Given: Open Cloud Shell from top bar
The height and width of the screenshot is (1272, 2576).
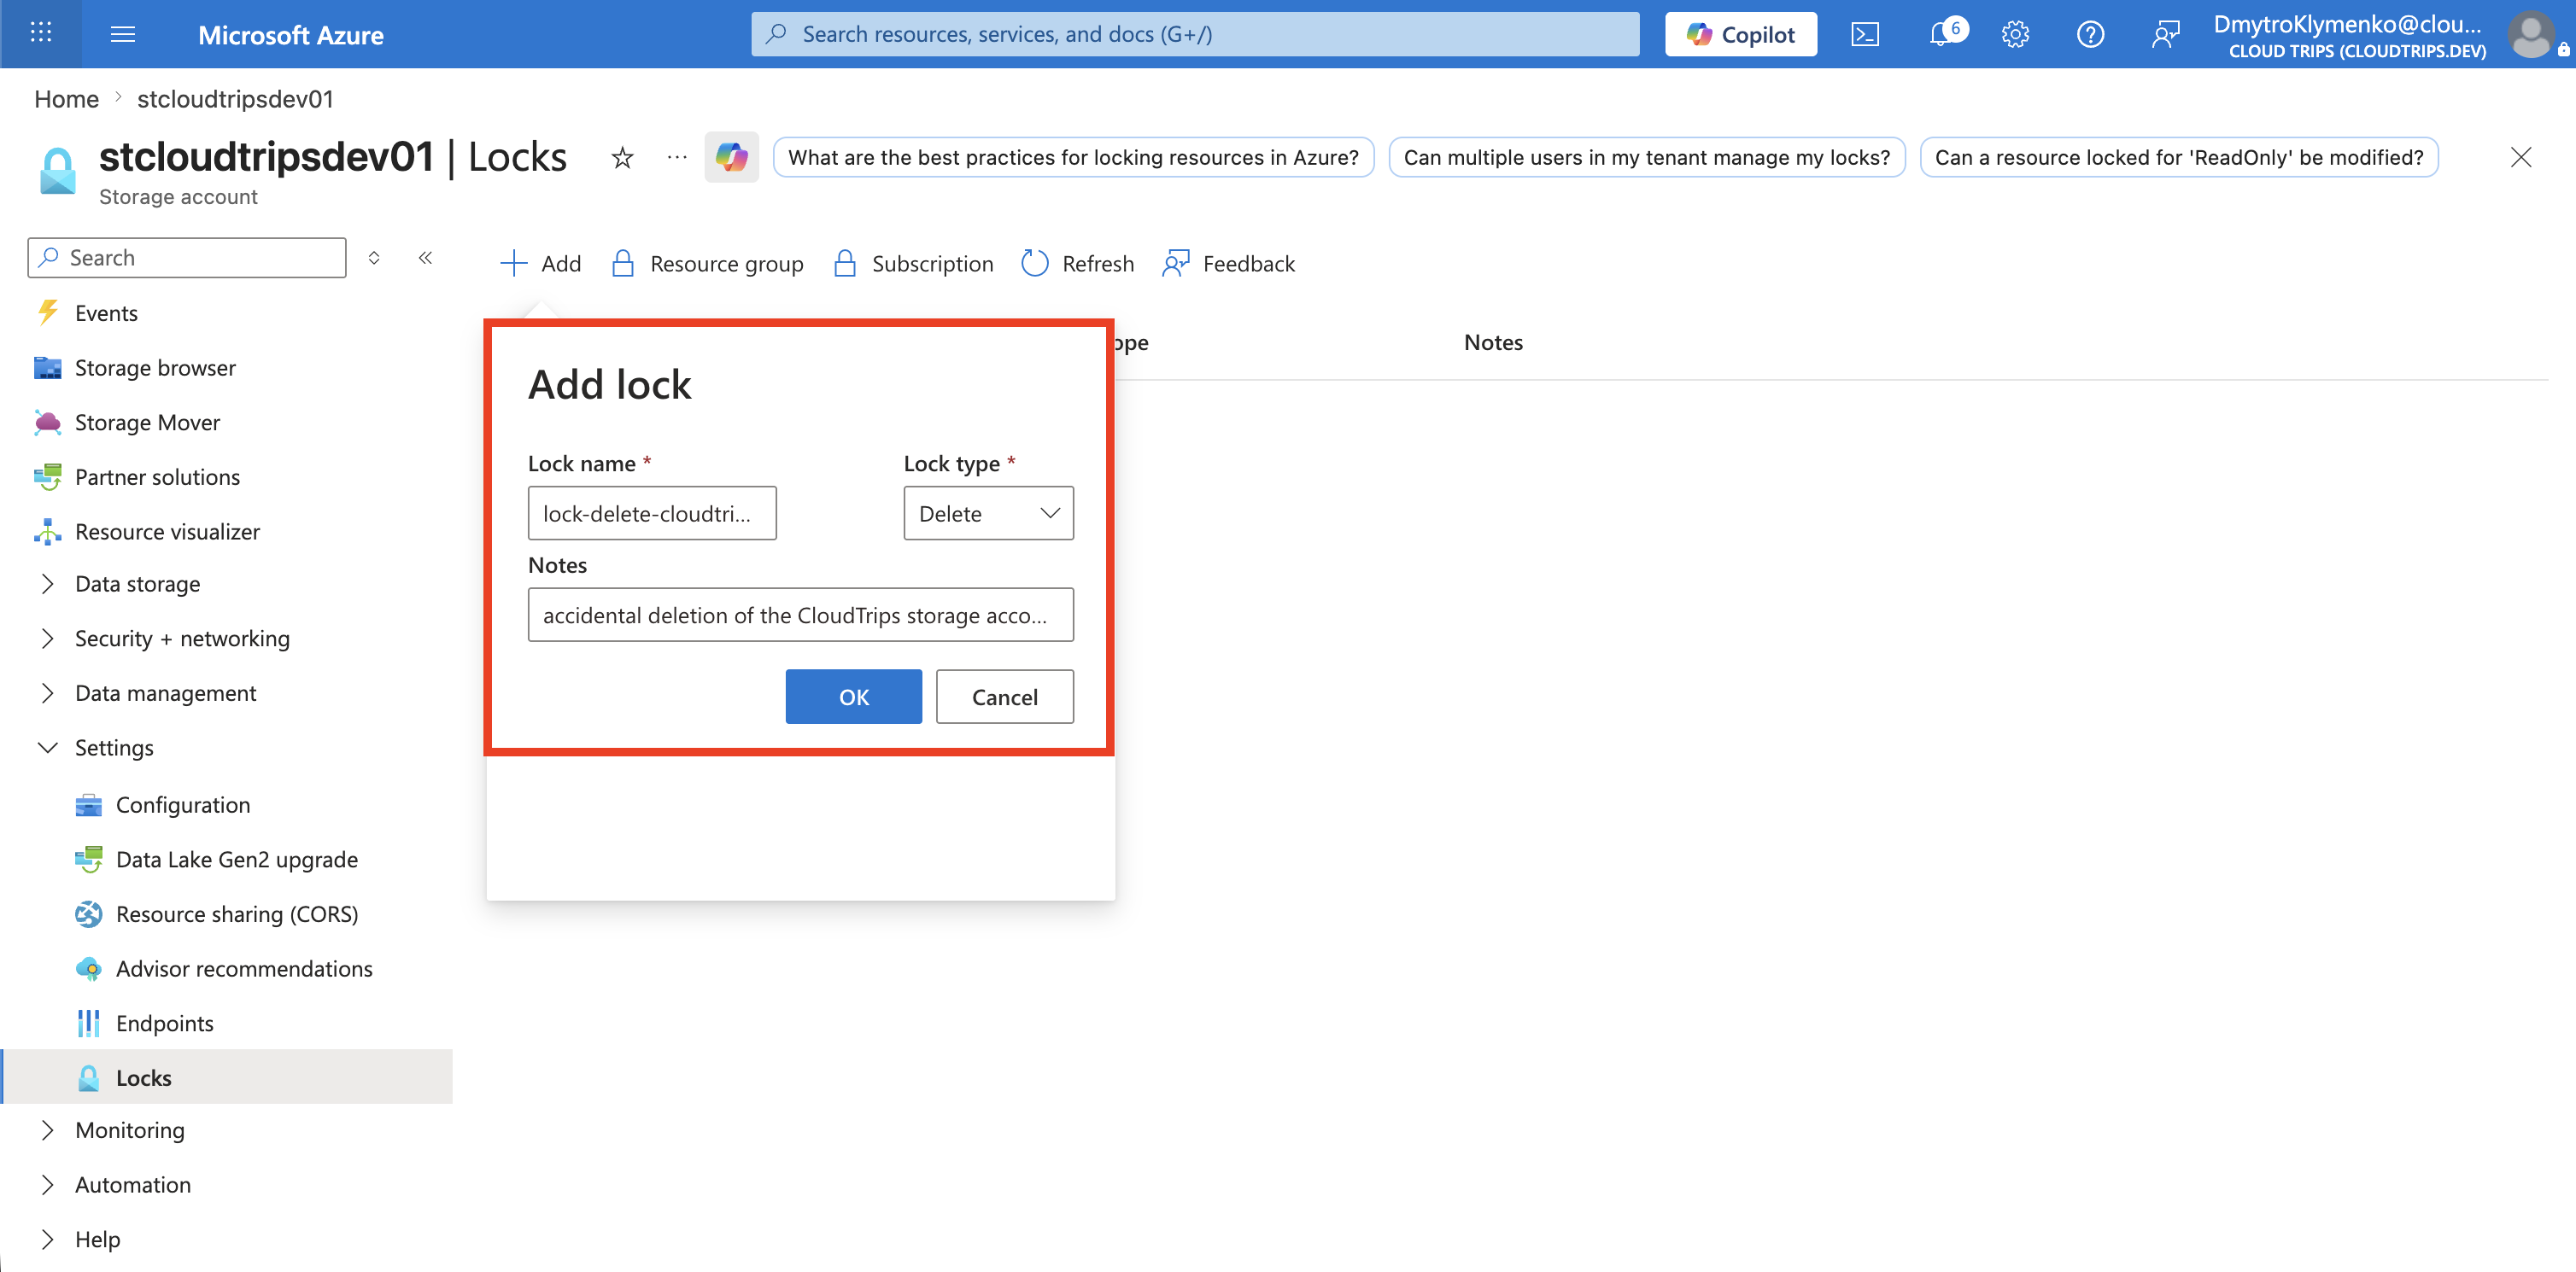Looking at the screenshot, I should (x=1865, y=34).
